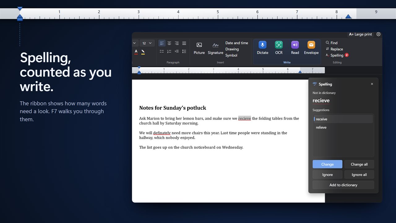The image size is (396, 223).
Task: Click the Ignore button
Action: point(327,174)
